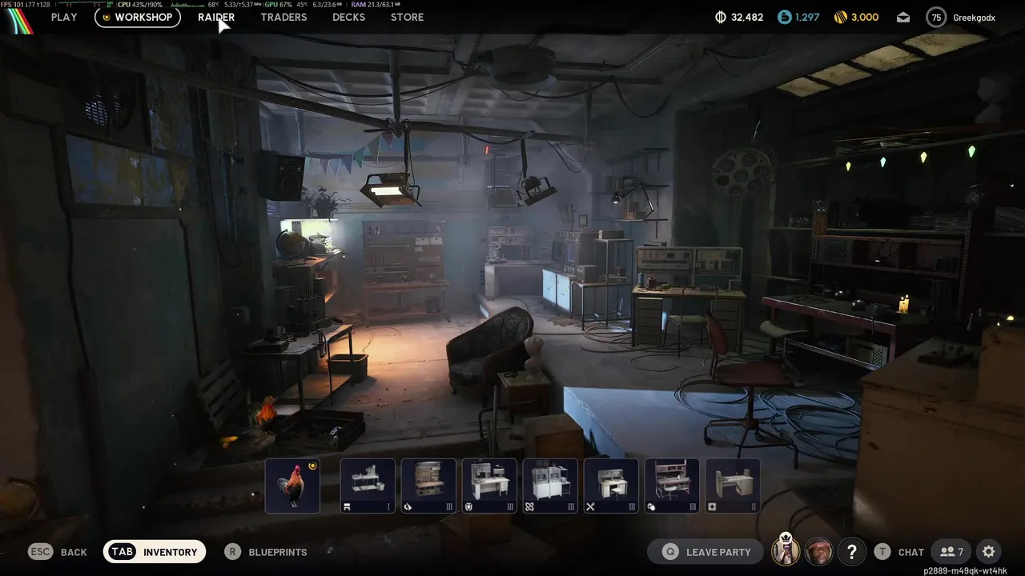
Task: Open the Greekgodx profile name
Action: coord(974,18)
